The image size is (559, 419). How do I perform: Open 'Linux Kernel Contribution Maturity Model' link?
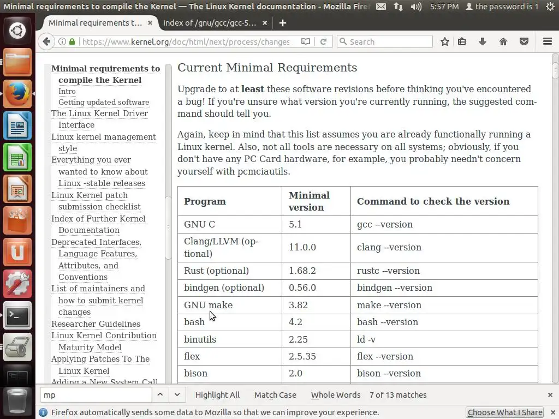(x=104, y=342)
